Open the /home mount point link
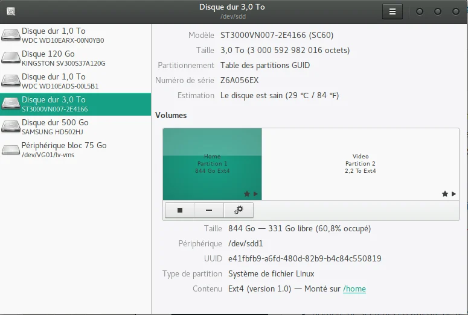The width and height of the screenshot is (468, 315). pos(354,288)
